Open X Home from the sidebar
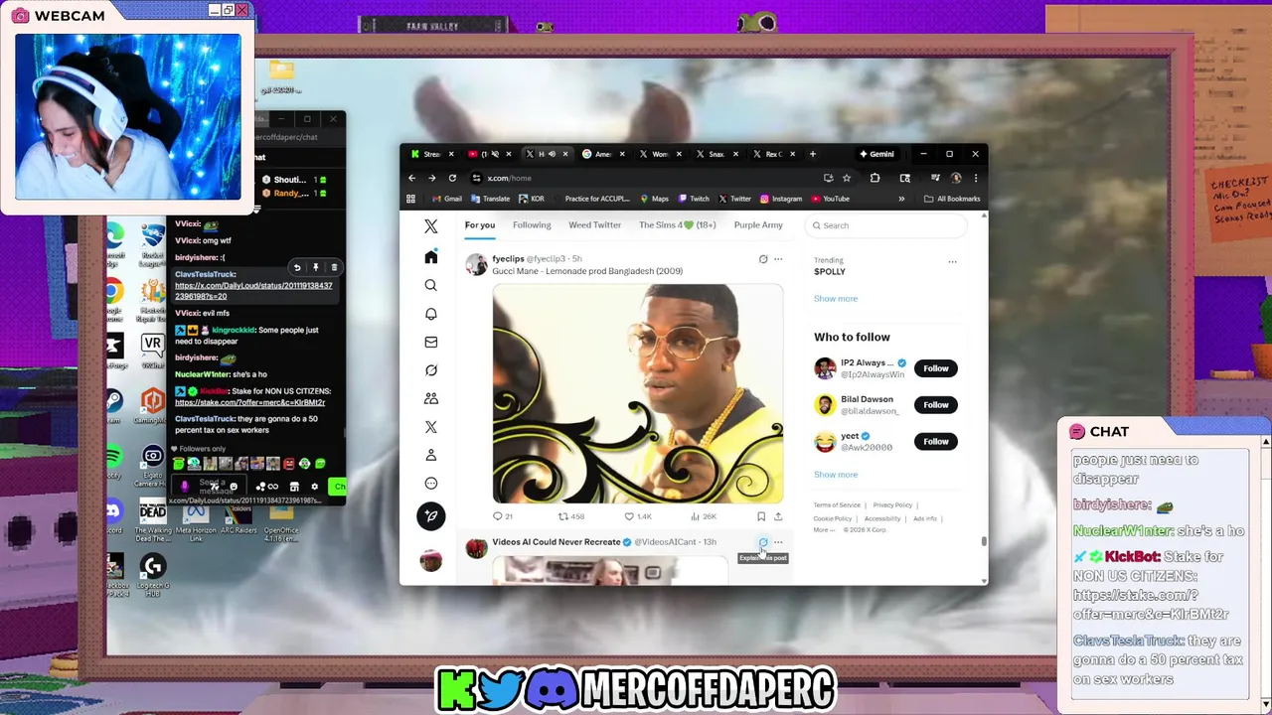The image size is (1272, 715). 431,257
